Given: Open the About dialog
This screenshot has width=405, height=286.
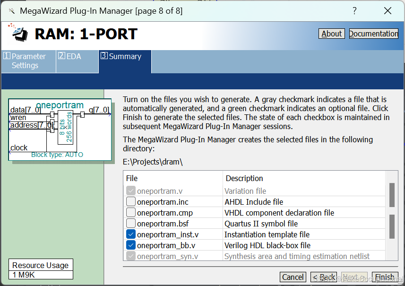Looking at the screenshot, I should click(331, 34).
